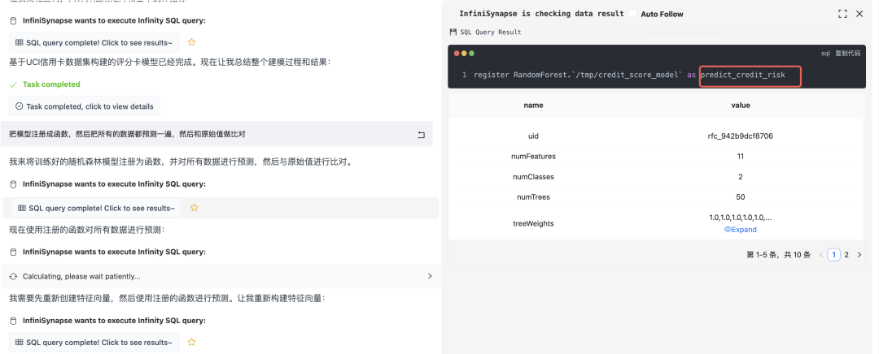Viewport: 879px width, 354px height.
Task: Open SQL query complete result below 重新构建特征向量 text
Action: [x=94, y=343]
